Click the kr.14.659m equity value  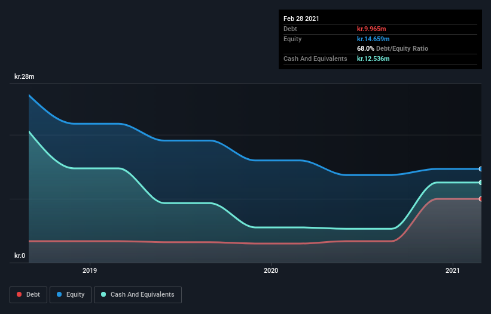click(373, 39)
